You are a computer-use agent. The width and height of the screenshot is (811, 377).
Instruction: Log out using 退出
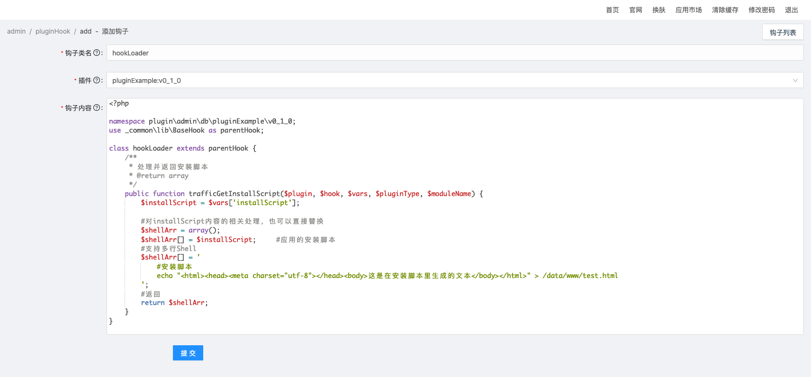point(791,10)
